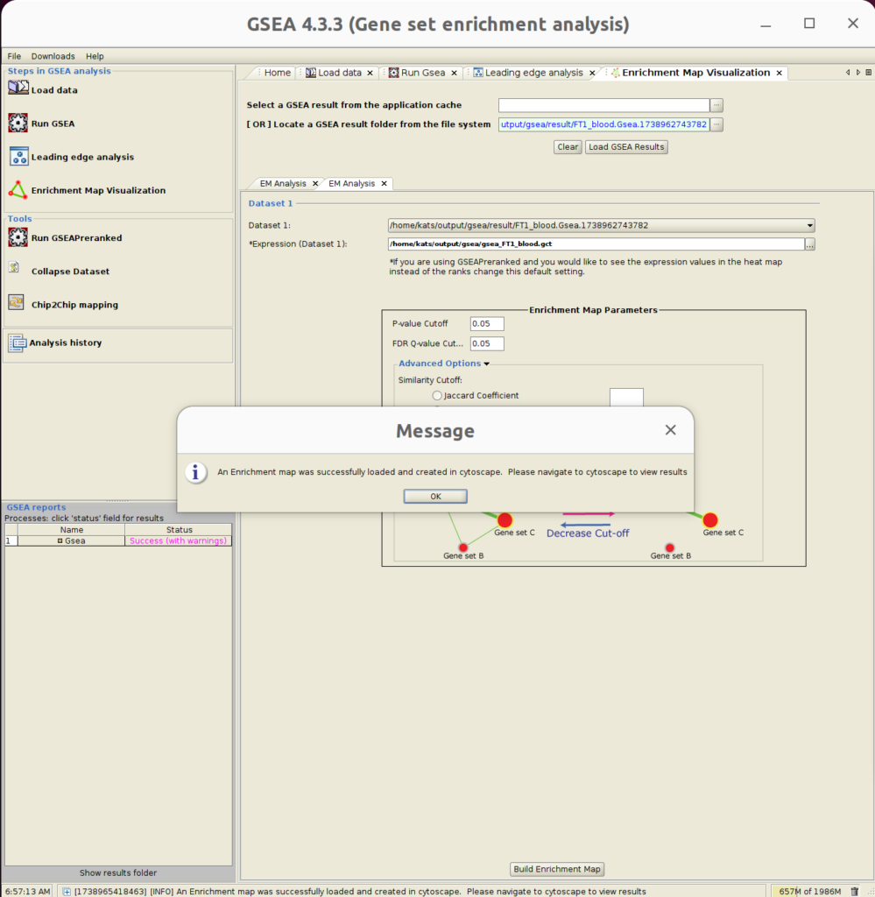This screenshot has width=875, height=897.
Task: Browse for Expression Dataset 1 file
Action: click(x=810, y=244)
